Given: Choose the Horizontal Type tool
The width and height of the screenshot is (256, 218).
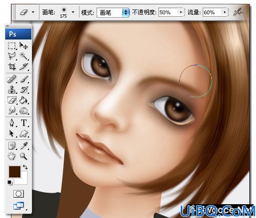Looking at the screenshot, I should [x=24, y=123].
